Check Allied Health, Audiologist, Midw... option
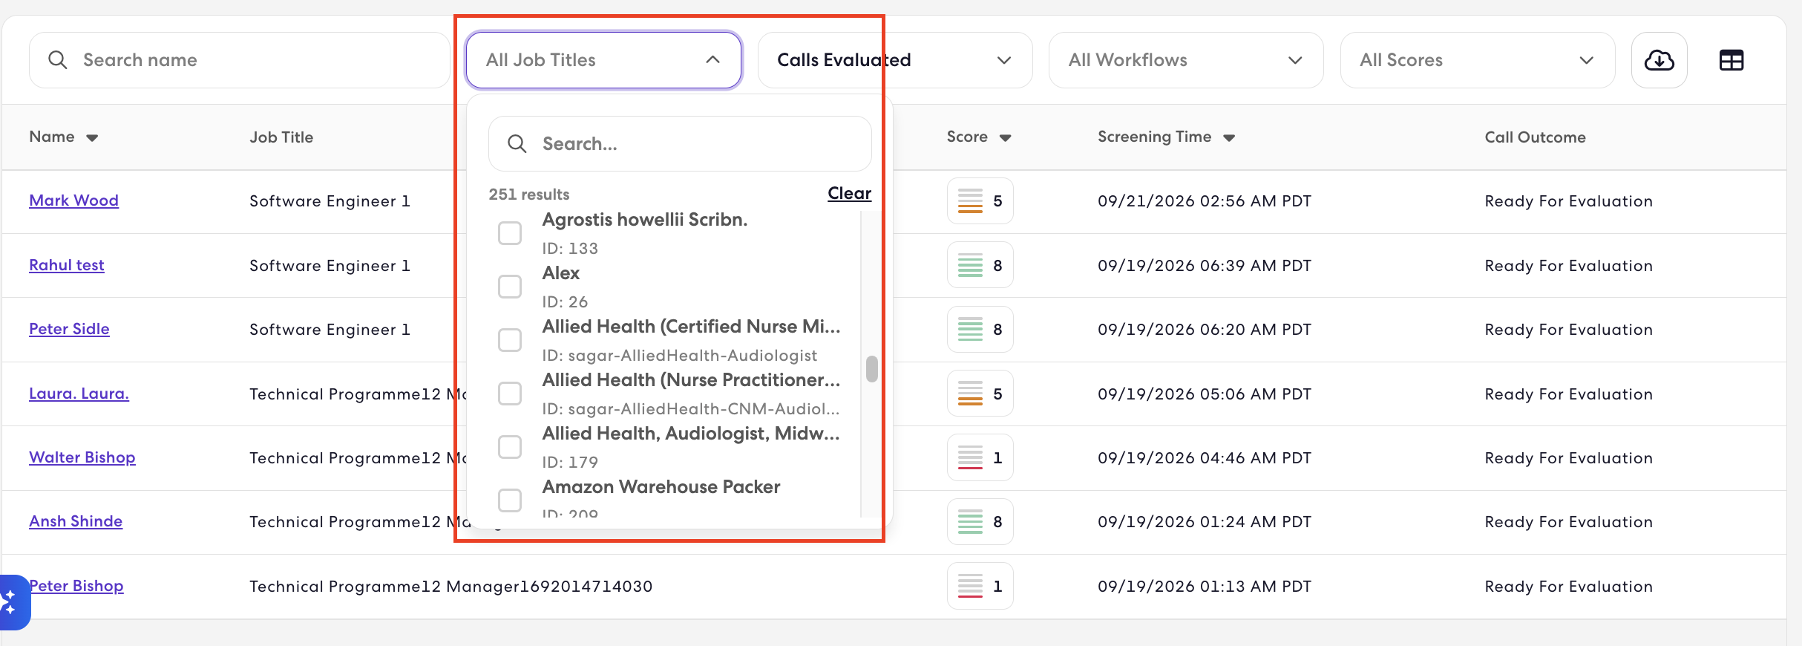The width and height of the screenshot is (1802, 646). [510, 447]
